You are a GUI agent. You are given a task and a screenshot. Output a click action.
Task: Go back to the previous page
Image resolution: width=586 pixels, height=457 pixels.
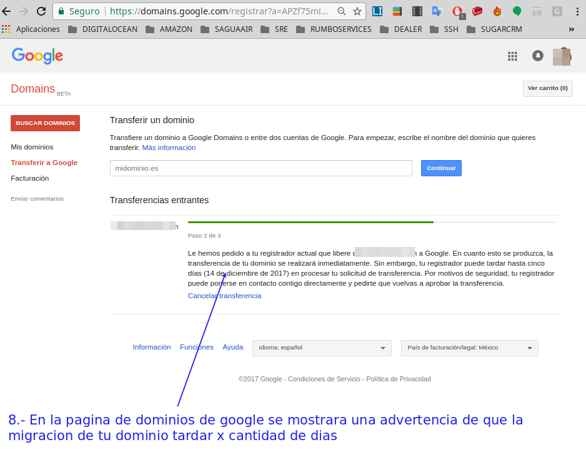(x=6, y=11)
